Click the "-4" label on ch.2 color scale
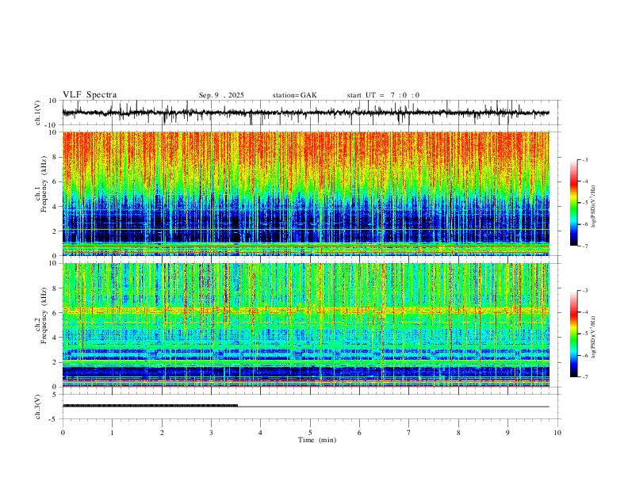 click(585, 312)
